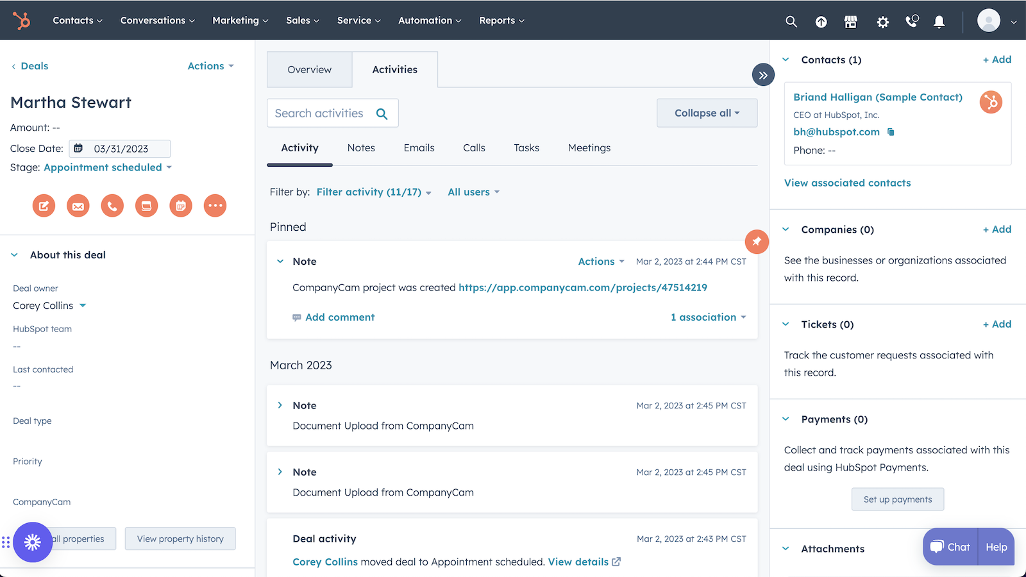Screen dimensions: 1026x577
Task: Make a call using the orange phone icon
Action: point(112,206)
